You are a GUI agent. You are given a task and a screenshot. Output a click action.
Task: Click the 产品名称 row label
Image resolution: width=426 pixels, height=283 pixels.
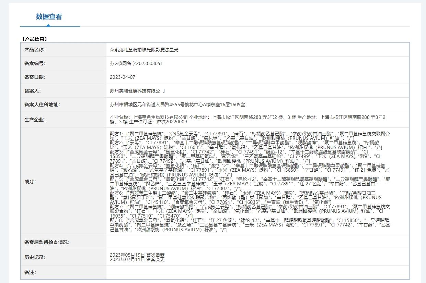tap(35, 50)
